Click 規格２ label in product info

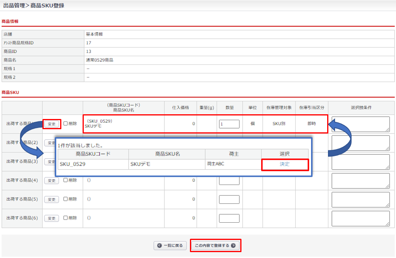tap(9, 77)
